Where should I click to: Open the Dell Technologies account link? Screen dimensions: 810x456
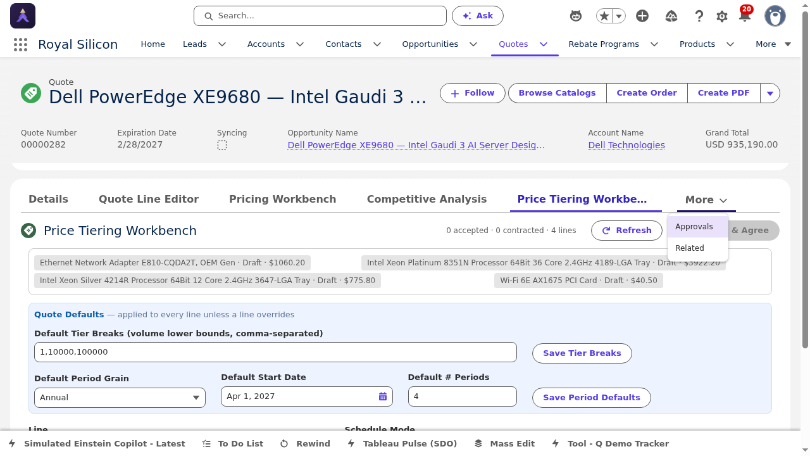click(x=626, y=145)
